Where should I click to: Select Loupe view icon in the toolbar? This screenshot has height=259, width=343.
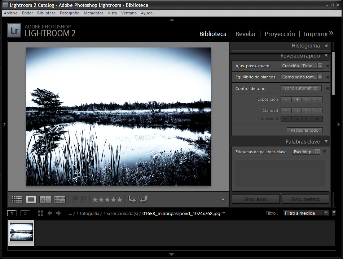(31, 199)
